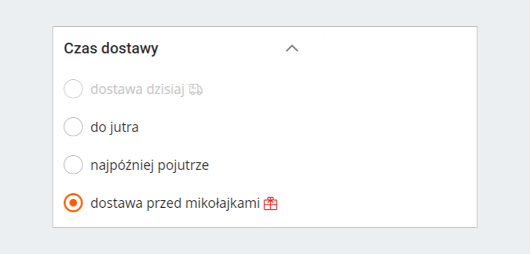Screen dimensions: 530x254
Task: Click the disabled 'dostawa dzisiaj' radio circle
Action: pyautogui.click(x=73, y=89)
